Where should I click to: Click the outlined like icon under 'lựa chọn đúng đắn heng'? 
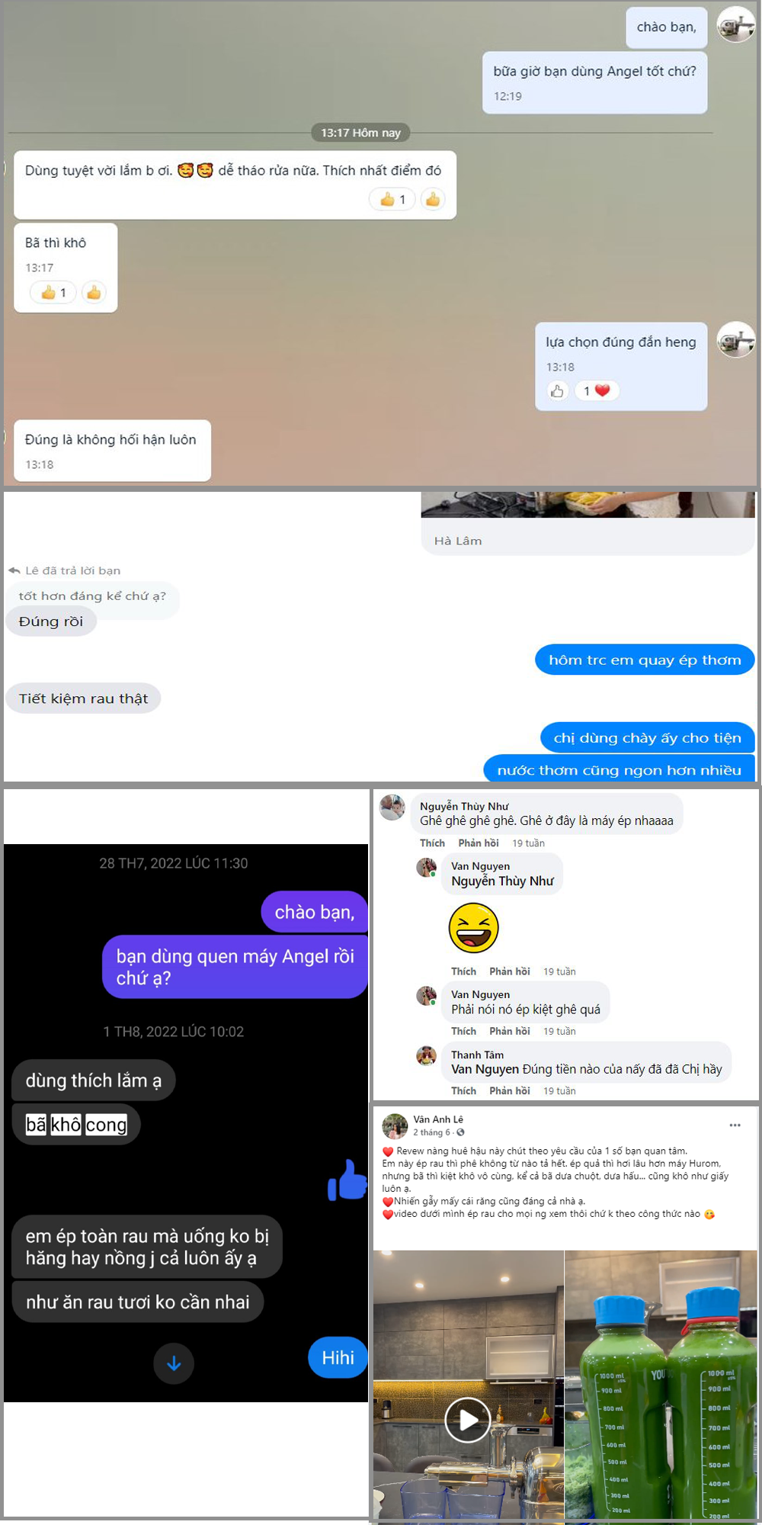(x=558, y=390)
